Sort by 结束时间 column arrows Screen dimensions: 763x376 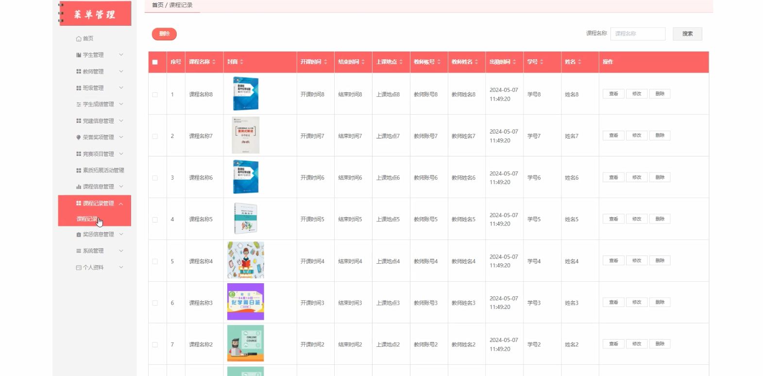click(x=363, y=62)
